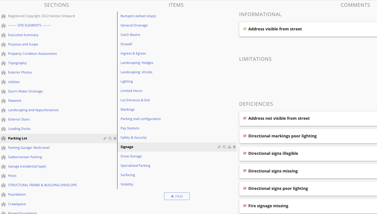Edit the Signage item with pencil icon

[219, 147]
